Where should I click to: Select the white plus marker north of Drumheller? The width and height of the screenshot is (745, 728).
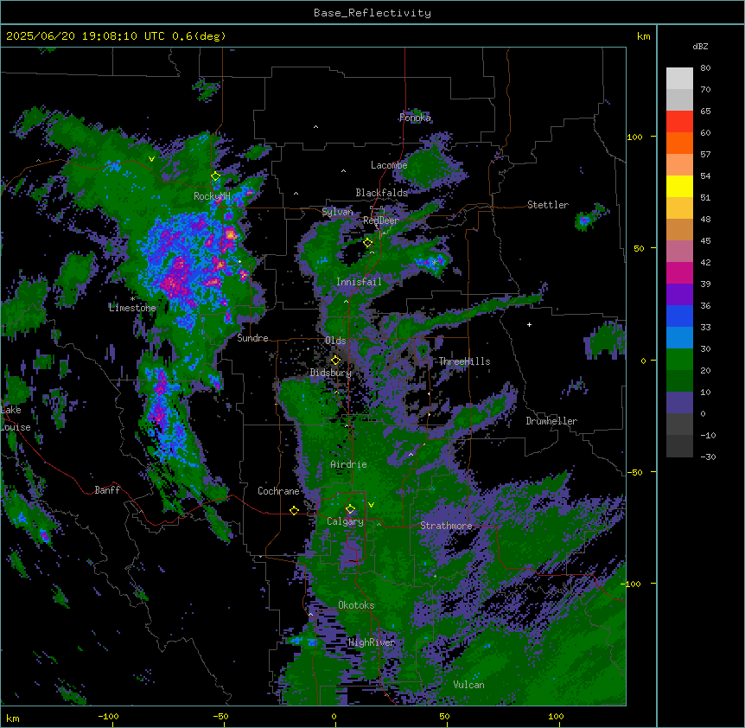(529, 324)
